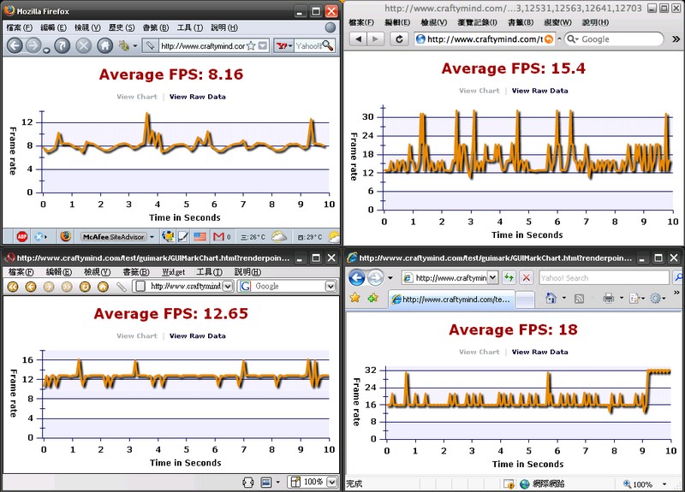
Task: Click View Raw Data in Opera window
Action: coord(198,336)
